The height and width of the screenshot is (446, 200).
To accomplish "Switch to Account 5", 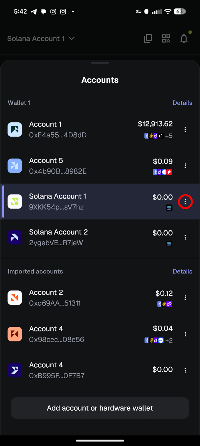I will pos(70,166).
